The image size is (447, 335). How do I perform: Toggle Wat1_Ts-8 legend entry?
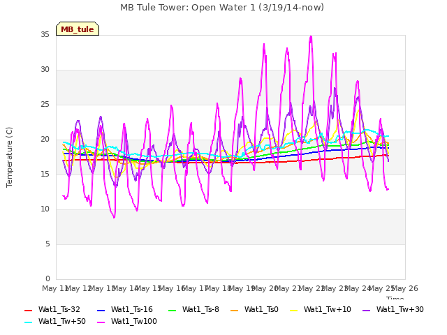(x=193, y=310)
